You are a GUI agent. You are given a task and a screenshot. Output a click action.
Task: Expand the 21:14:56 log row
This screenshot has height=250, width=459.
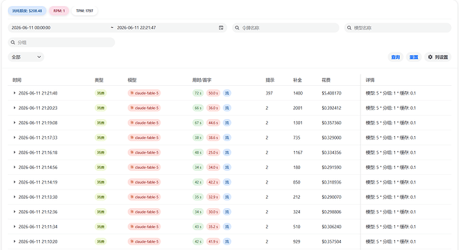pyautogui.click(x=15, y=167)
